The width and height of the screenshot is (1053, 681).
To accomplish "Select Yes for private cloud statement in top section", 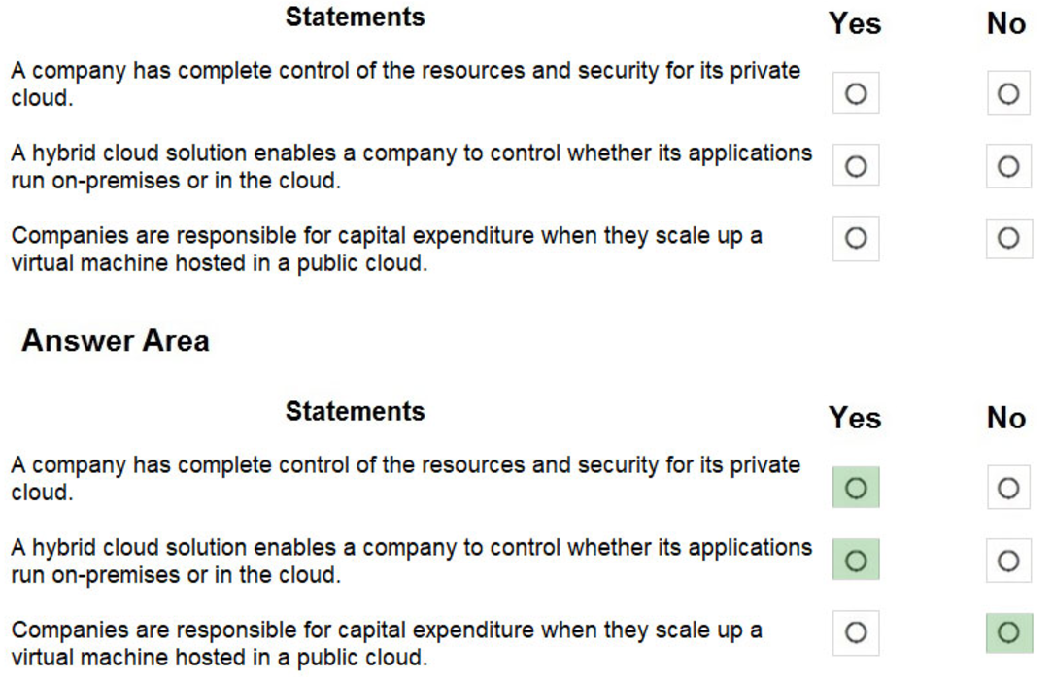I will coord(856,93).
